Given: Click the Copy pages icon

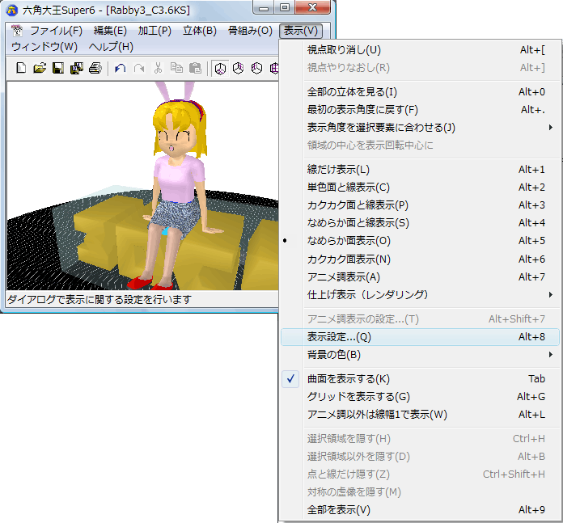Looking at the screenshot, I should [176, 68].
